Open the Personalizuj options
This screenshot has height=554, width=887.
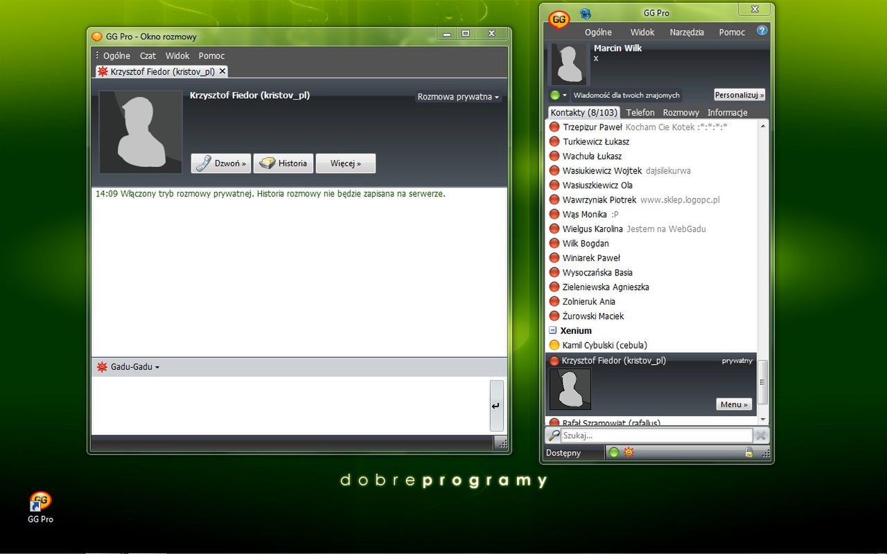(x=739, y=95)
